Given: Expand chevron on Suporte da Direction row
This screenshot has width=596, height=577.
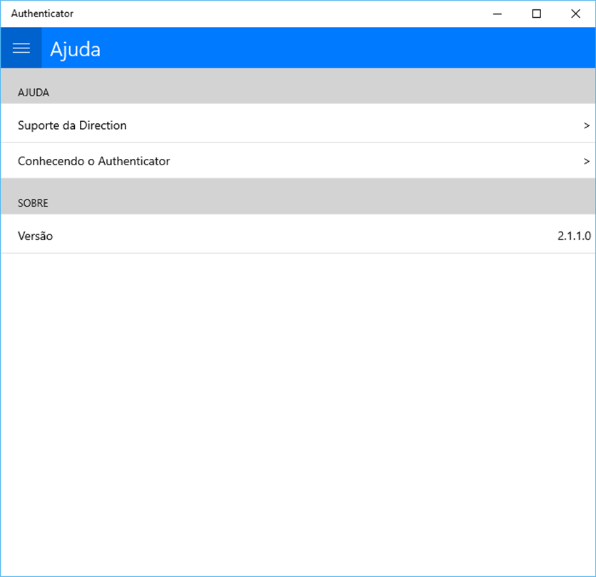Looking at the screenshot, I should (x=587, y=125).
